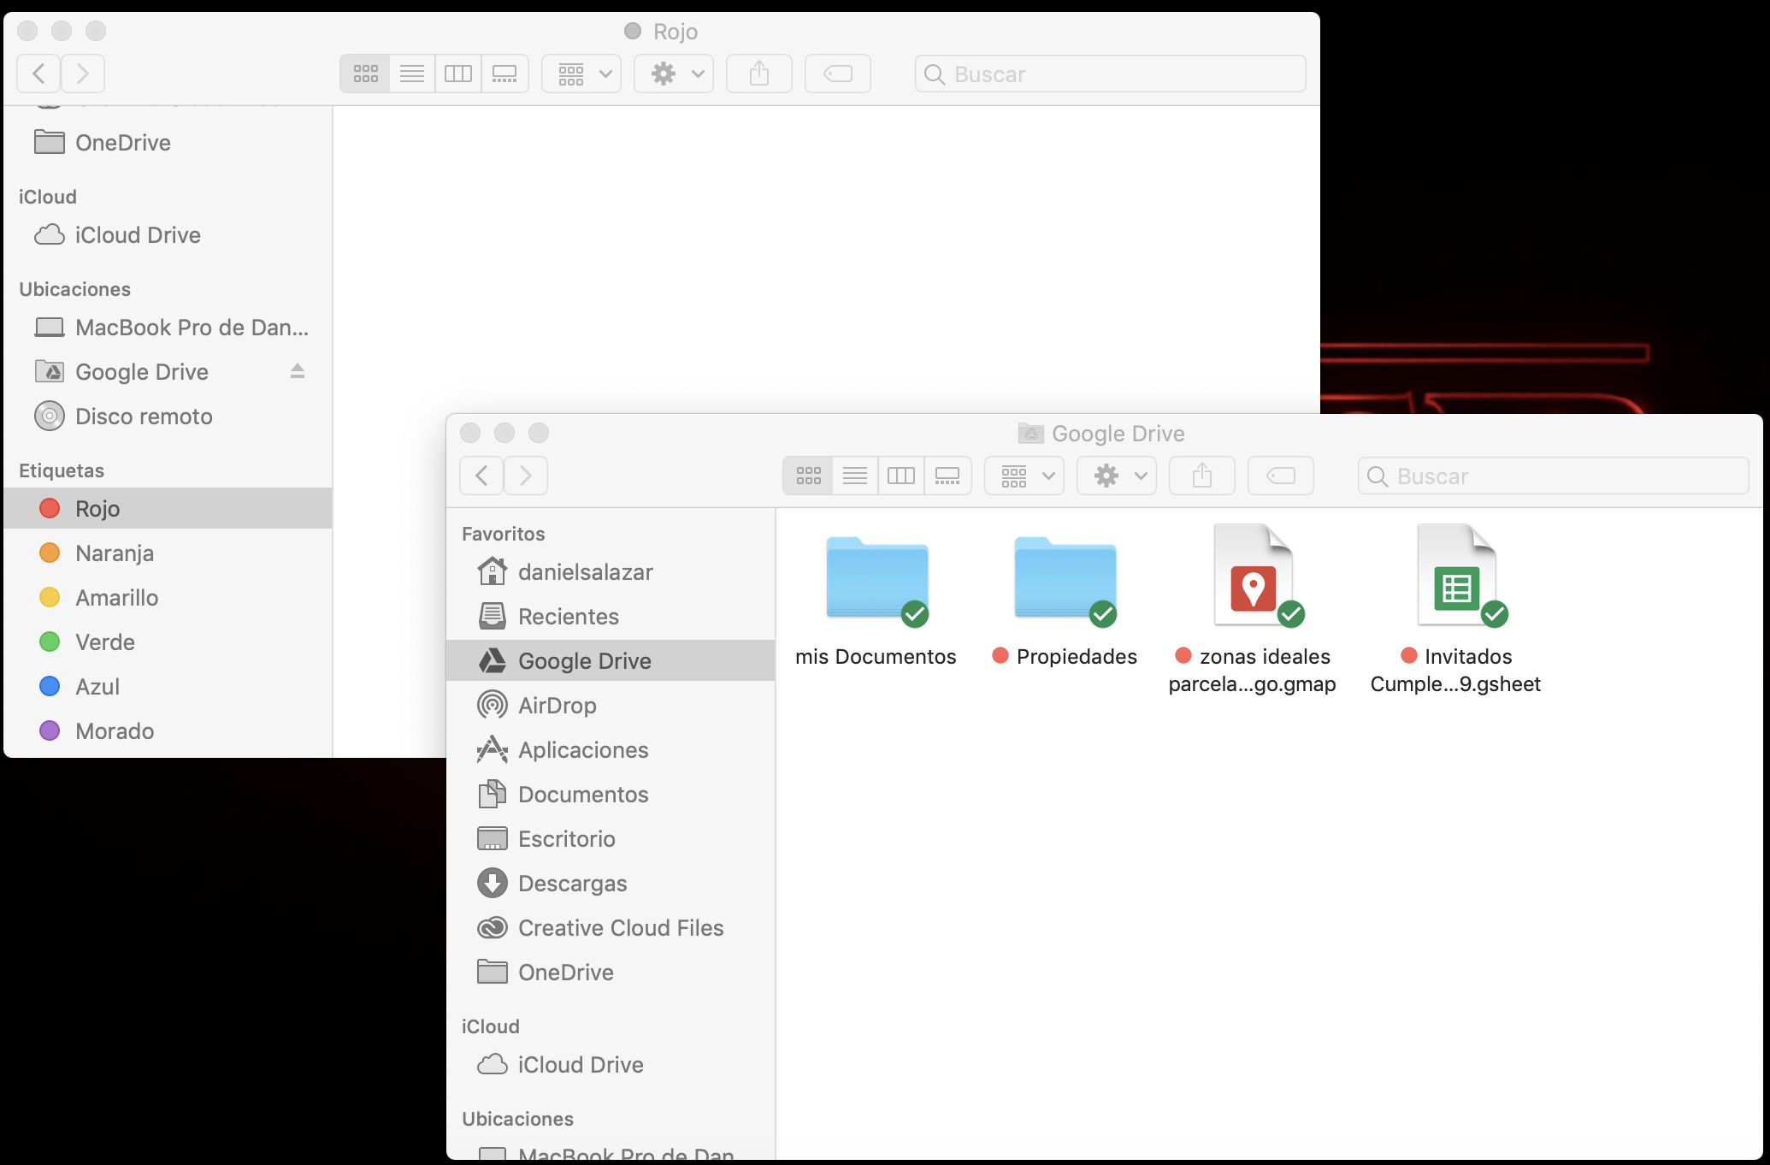
Task: Eject Google Drive in the Rojo window sidebar
Action: point(298,371)
